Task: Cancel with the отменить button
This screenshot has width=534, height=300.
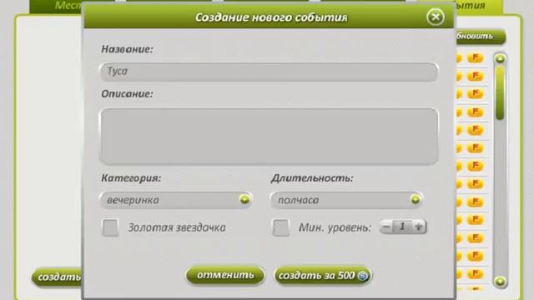Action: pos(225,275)
